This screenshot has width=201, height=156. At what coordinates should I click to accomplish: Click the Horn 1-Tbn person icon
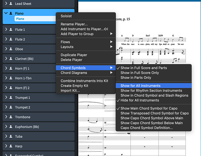[x=11, y=78]
